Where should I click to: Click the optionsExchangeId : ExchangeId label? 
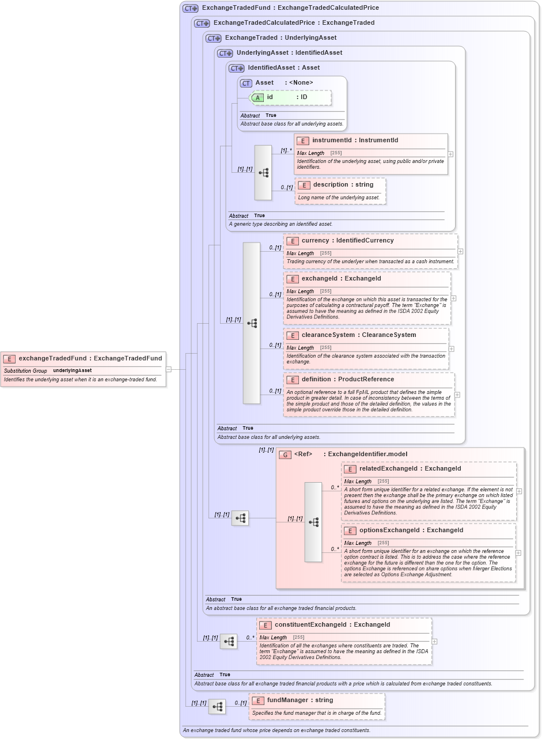[411, 531]
